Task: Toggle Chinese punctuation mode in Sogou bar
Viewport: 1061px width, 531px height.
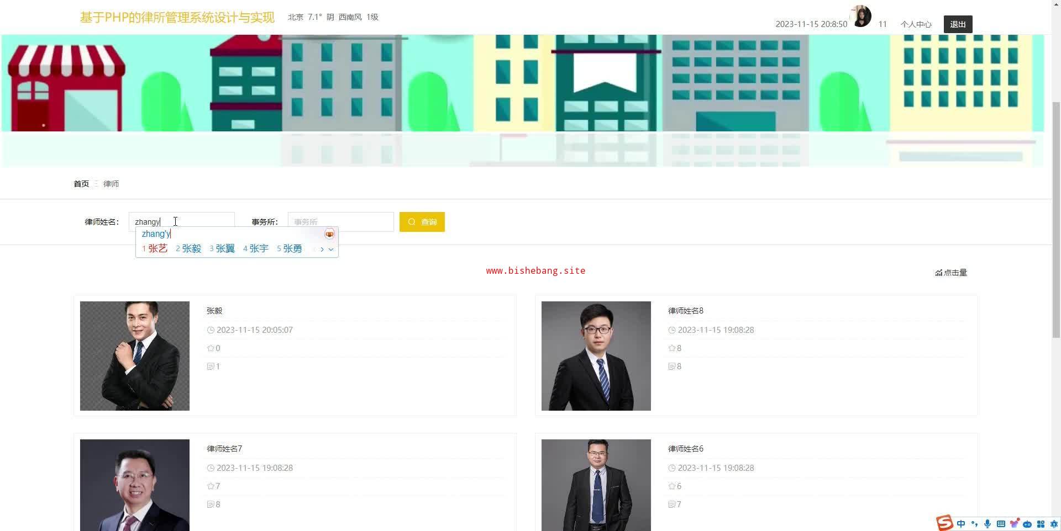Action: pyautogui.click(x=974, y=524)
